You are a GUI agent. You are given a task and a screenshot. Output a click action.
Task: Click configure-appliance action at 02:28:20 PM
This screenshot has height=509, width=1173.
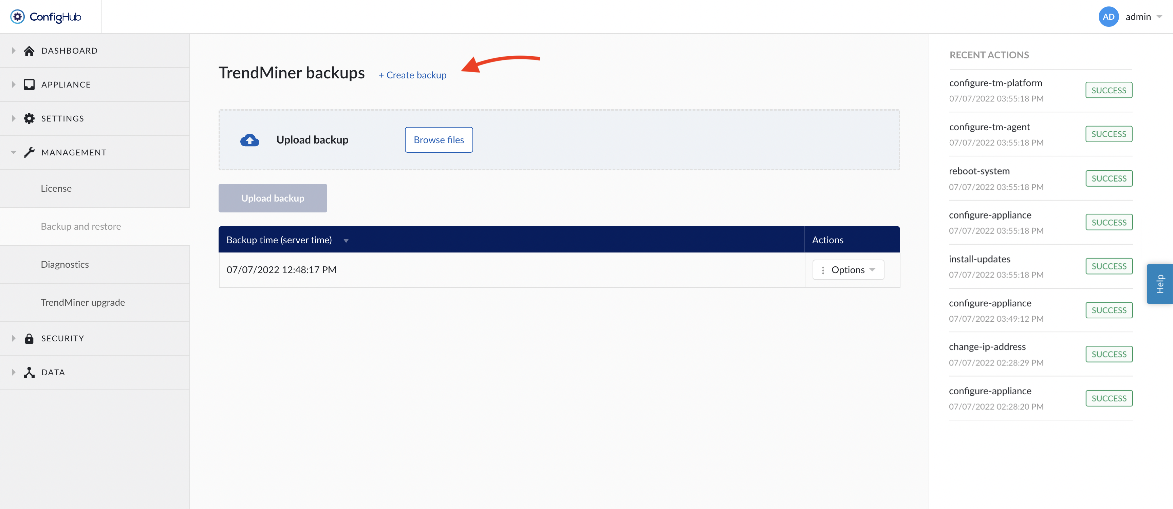(990, 391)
